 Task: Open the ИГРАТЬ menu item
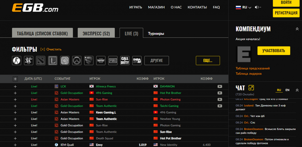tap(136, 7)
